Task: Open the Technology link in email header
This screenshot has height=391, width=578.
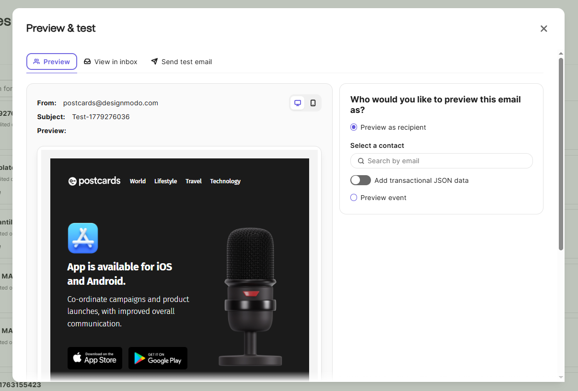Action: pyautogui.click(x=225, y=181)
